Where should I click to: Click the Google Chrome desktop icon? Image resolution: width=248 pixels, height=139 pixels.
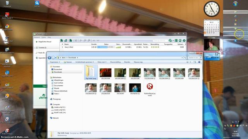tap(7, 27)
